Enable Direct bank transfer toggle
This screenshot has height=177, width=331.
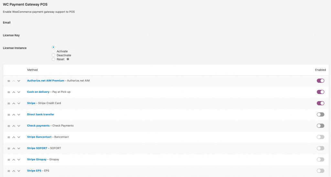tap(320, 114)
